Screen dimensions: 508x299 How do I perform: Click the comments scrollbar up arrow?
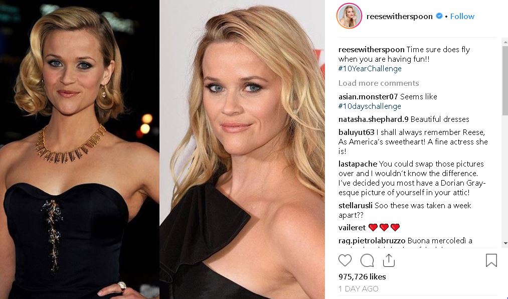pos(505,42)
